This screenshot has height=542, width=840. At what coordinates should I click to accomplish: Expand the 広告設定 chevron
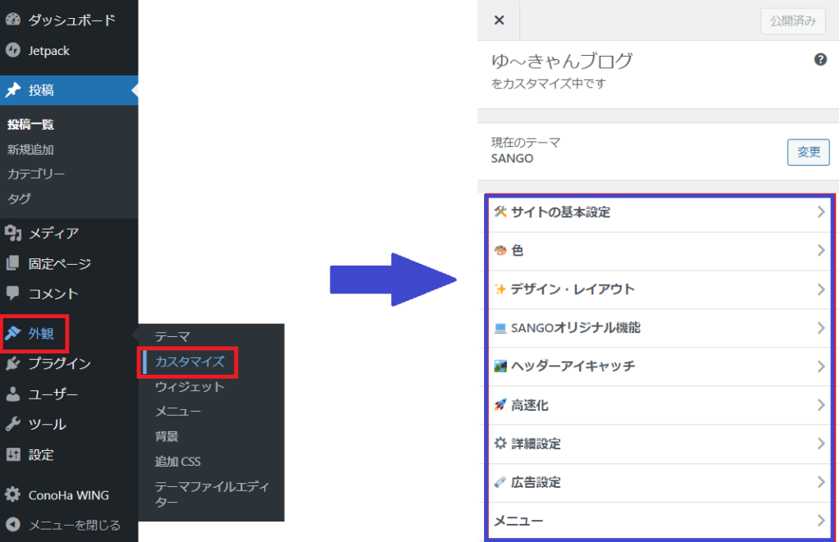(x=820, y=482)
